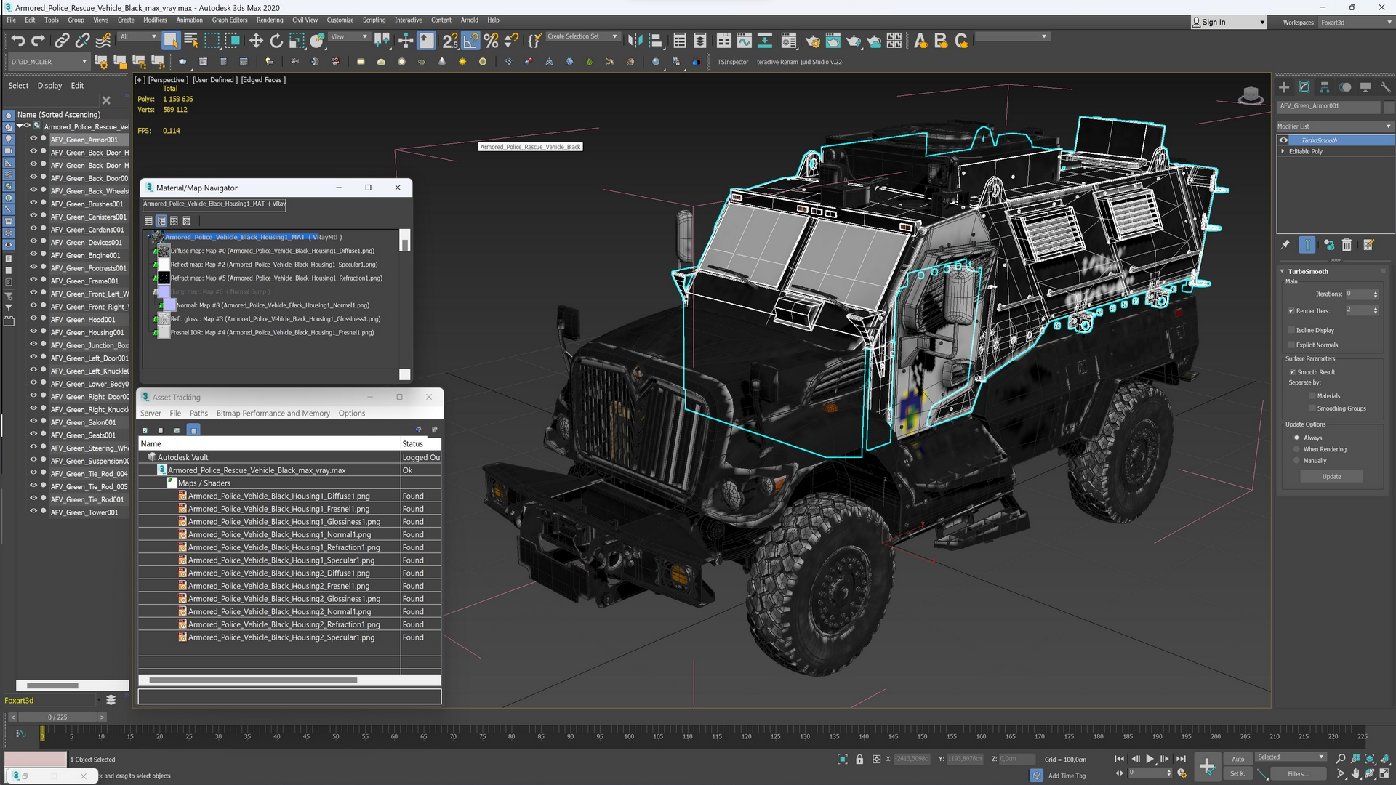
Task: Toggle the Selection Lock padlock icon
Action: (859, 759)
